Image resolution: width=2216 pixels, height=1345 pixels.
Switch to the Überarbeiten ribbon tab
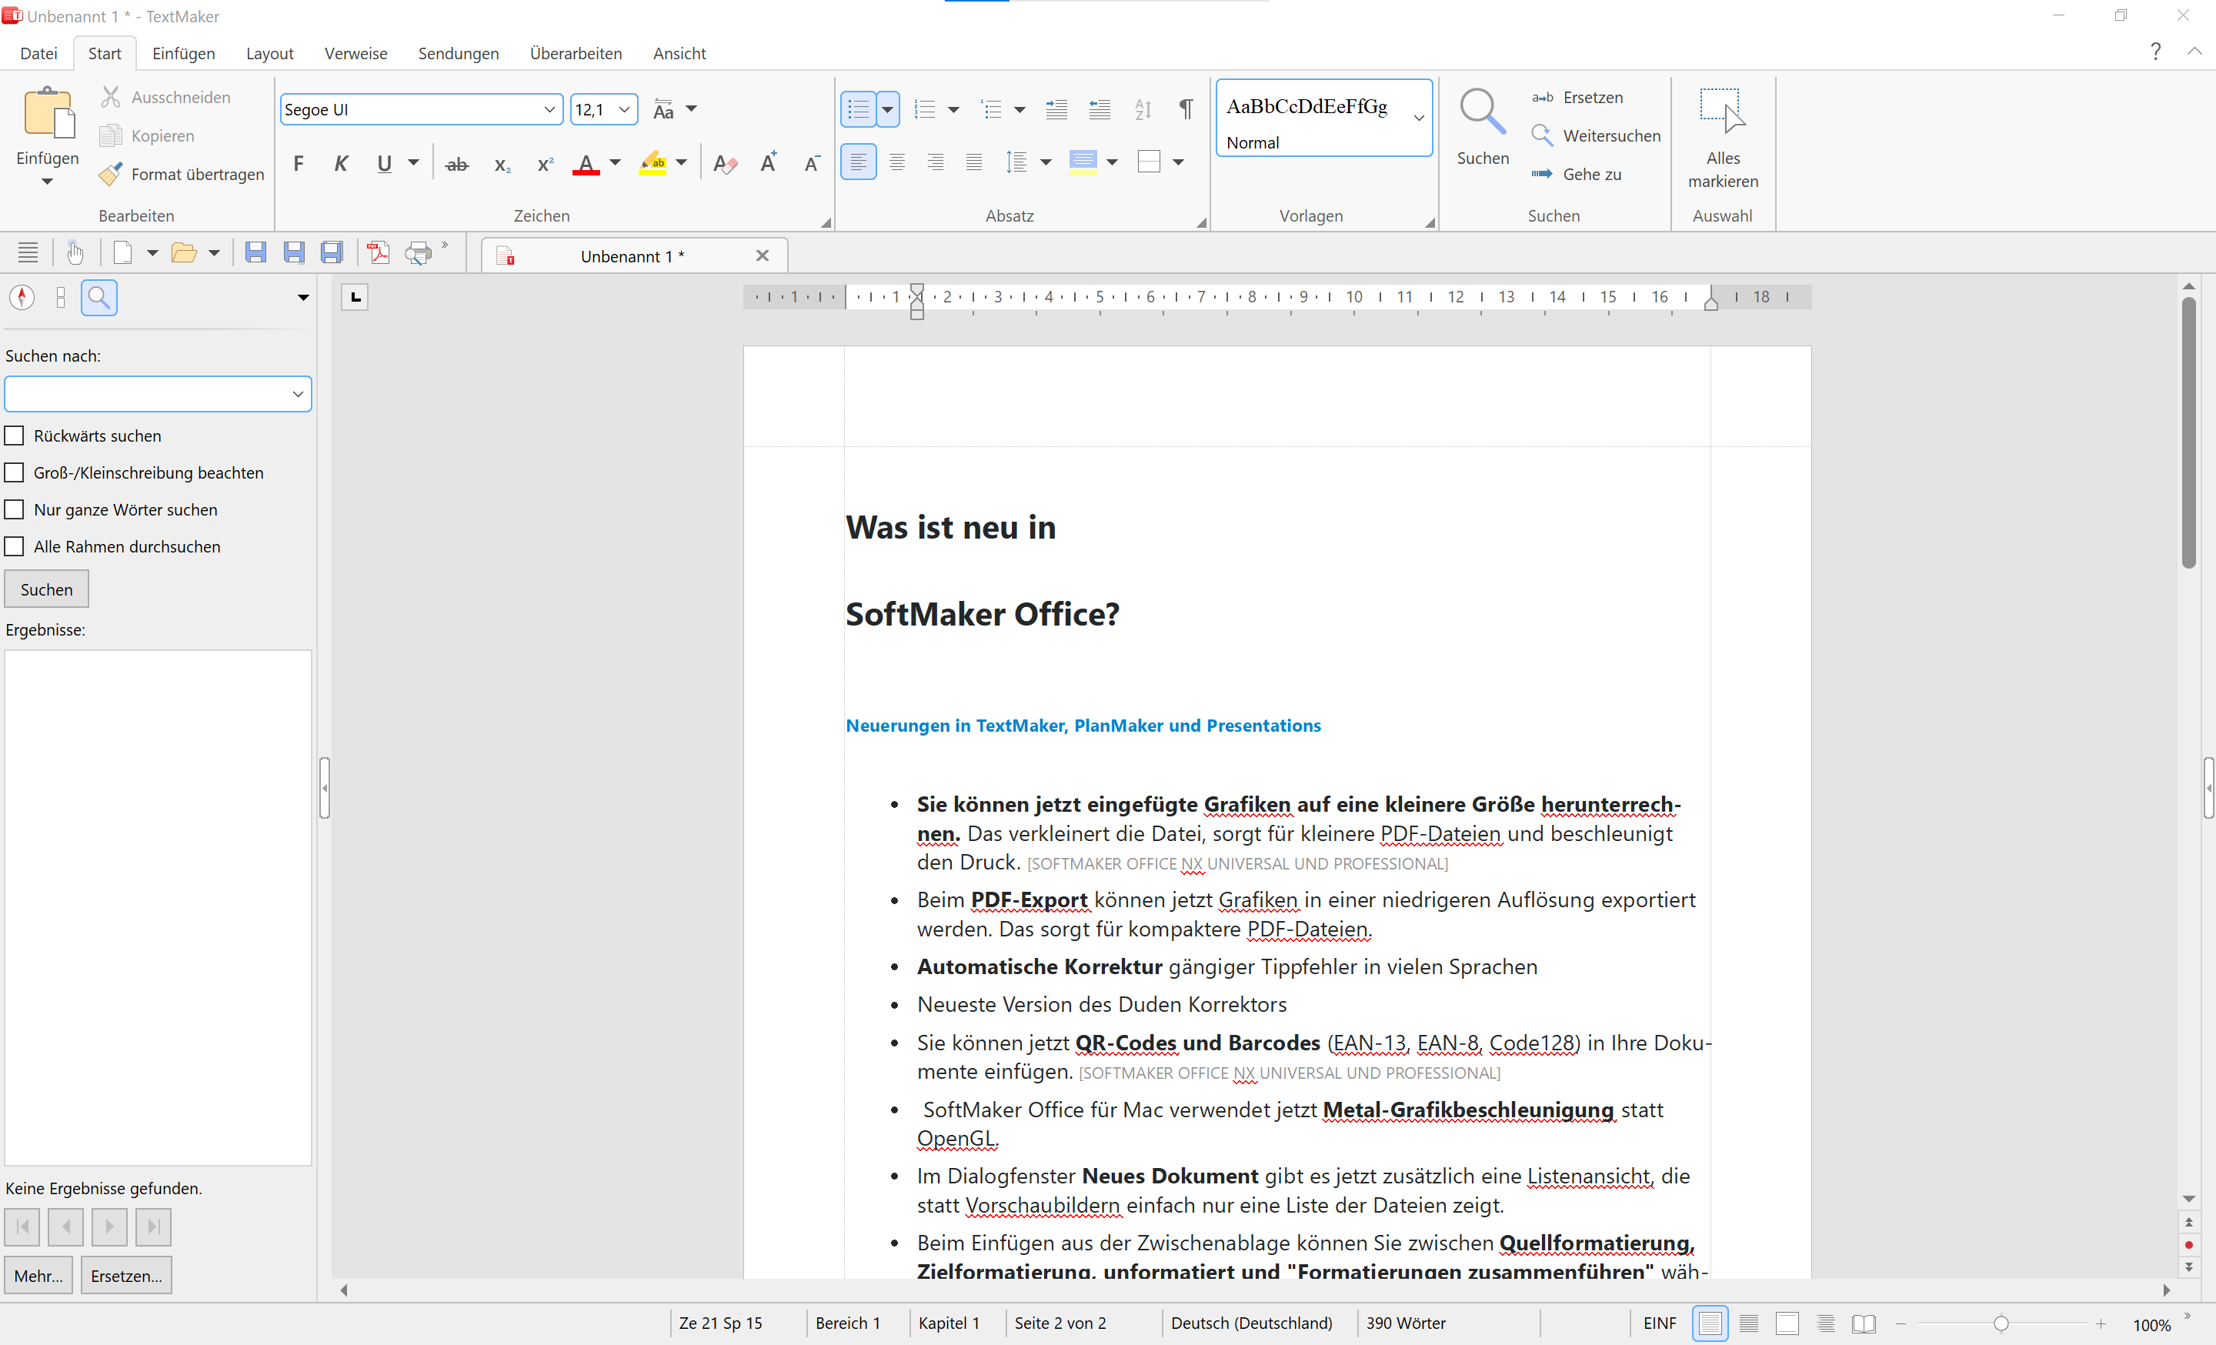point(576,53)
